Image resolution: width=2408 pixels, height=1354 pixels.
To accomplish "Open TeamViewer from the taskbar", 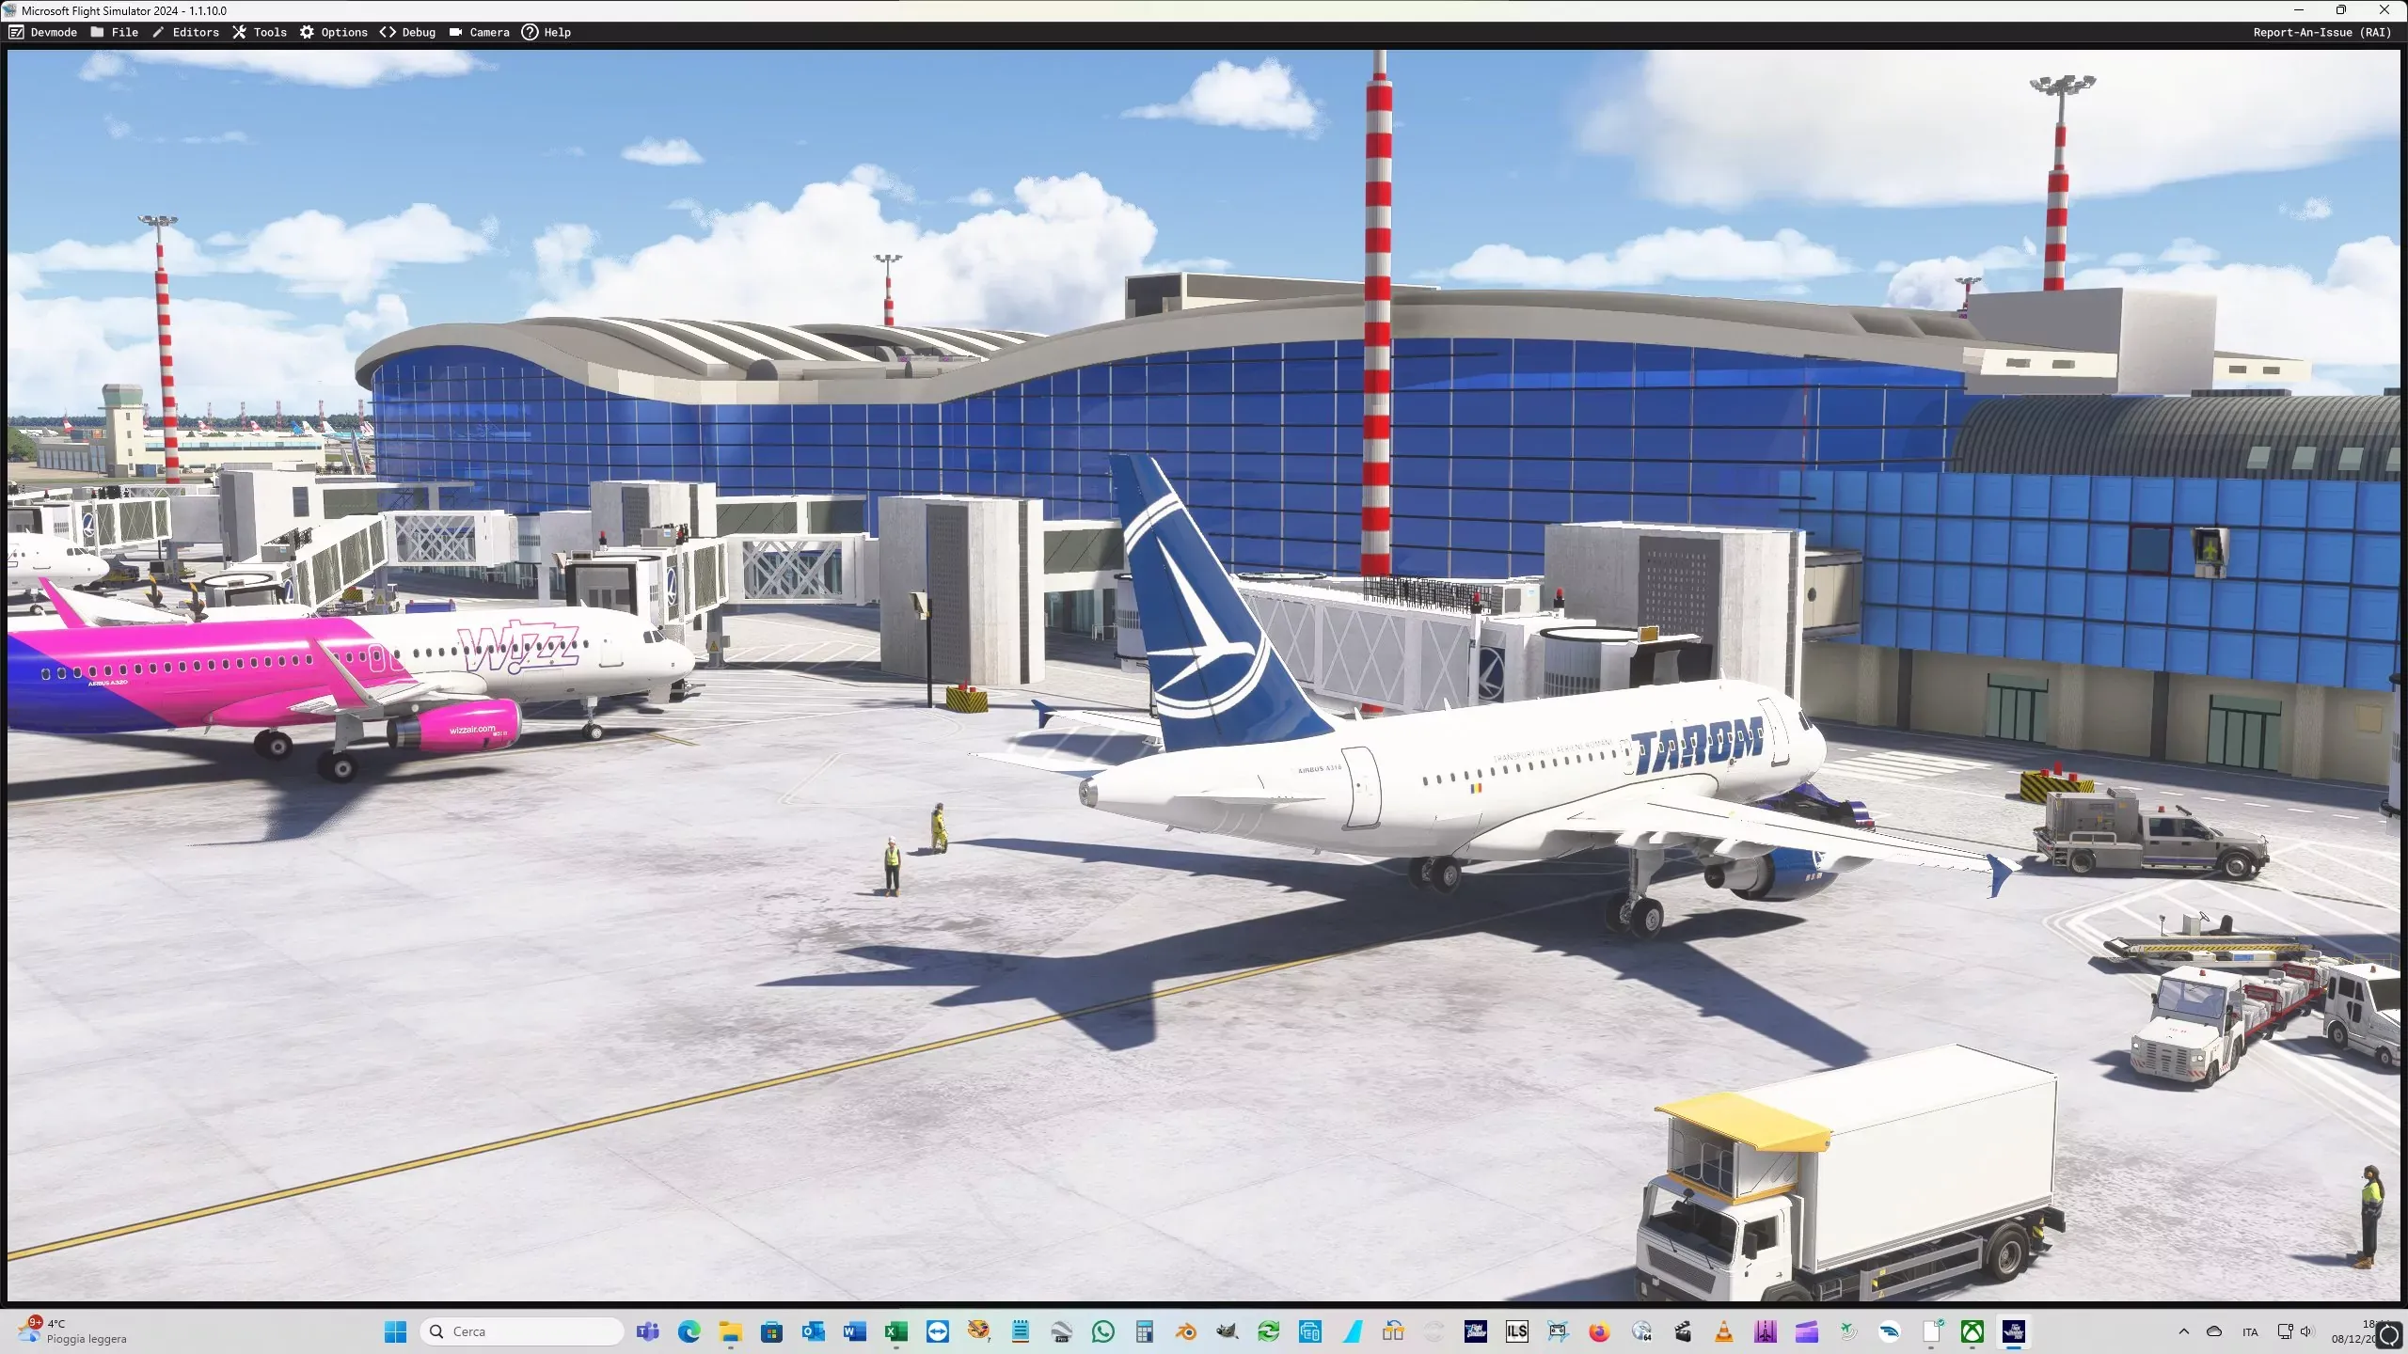I will (x=937, y=1331).
